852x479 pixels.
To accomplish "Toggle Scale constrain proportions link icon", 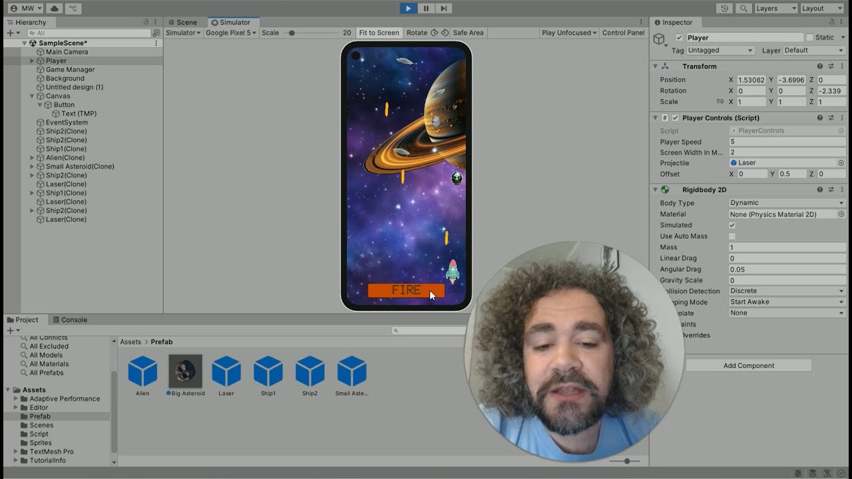I will coord(720,102).
